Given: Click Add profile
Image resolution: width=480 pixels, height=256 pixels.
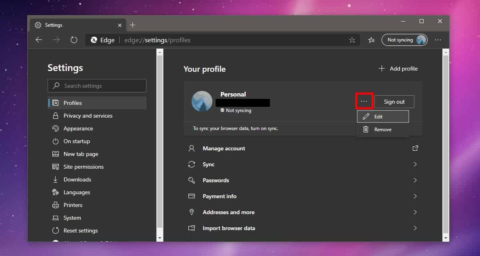Looking at the screenshot, I should point(398,69).
